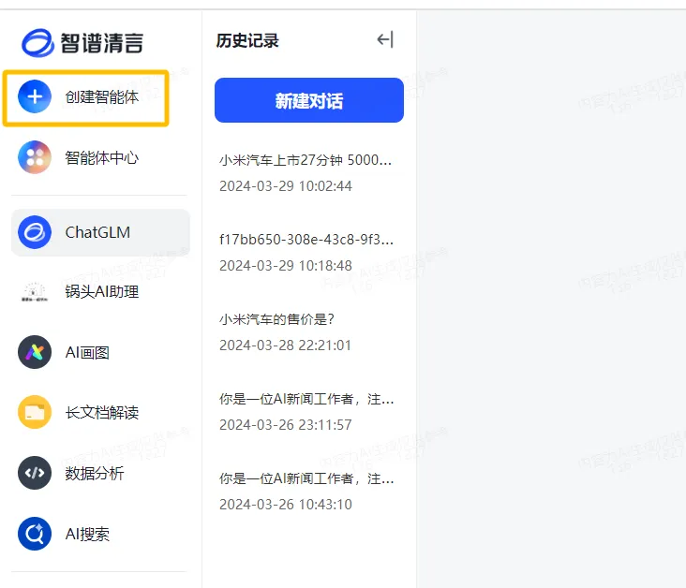Click timestamp 2024-03-29 10:18:48
The height and width of the screenshot is (588, 686).
point(286,266)
